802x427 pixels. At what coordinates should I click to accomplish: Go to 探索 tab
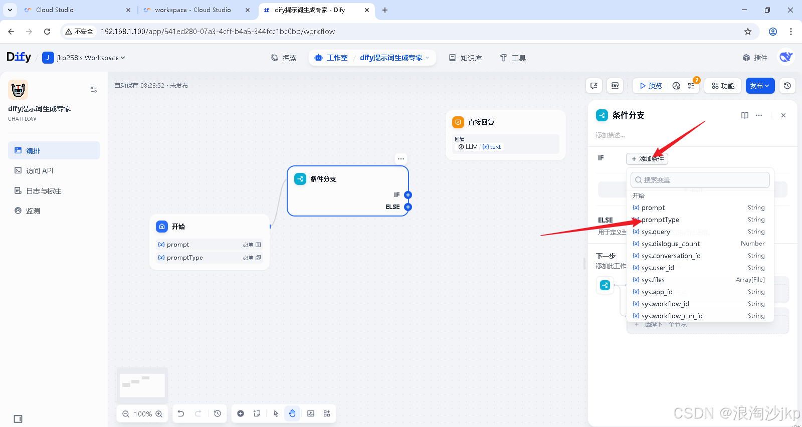point(284,58)
